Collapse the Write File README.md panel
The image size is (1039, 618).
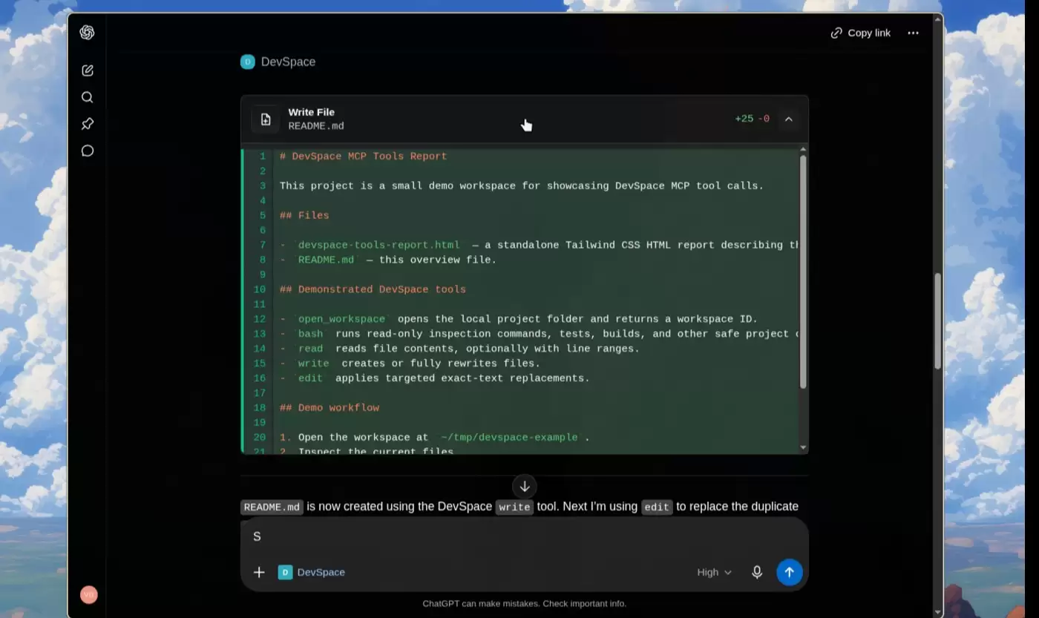(788, 119)
